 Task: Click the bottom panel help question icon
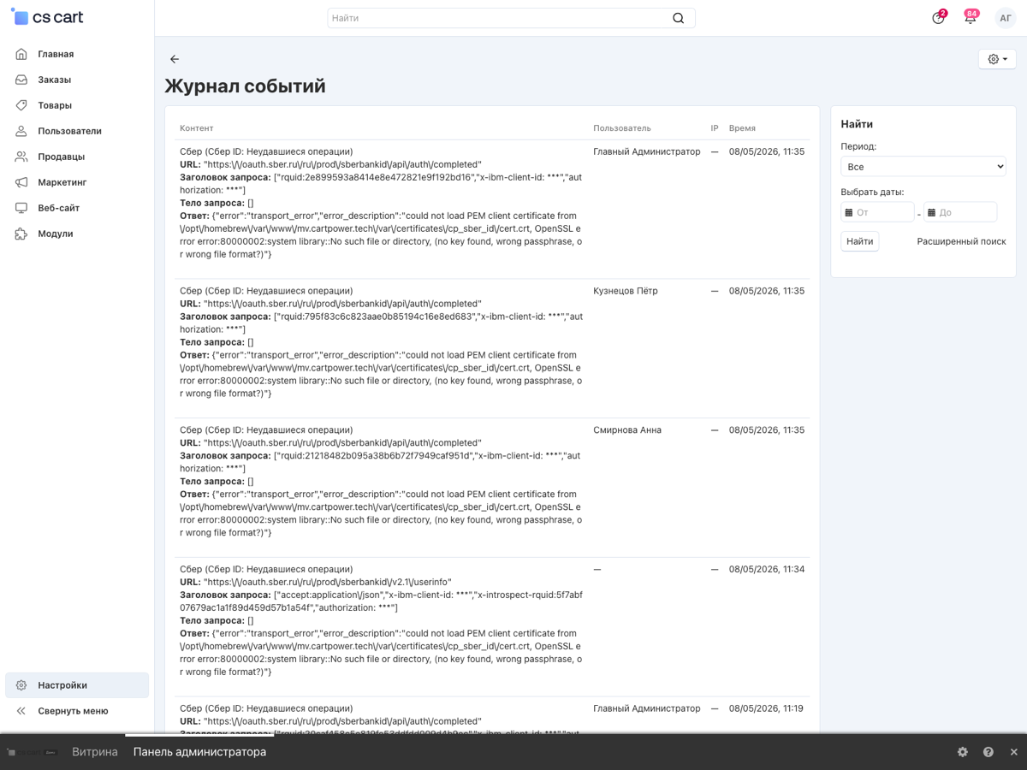[x=988, y=752]
